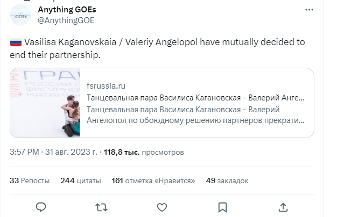Open the three-dot more options menu

tap(310, 10)
